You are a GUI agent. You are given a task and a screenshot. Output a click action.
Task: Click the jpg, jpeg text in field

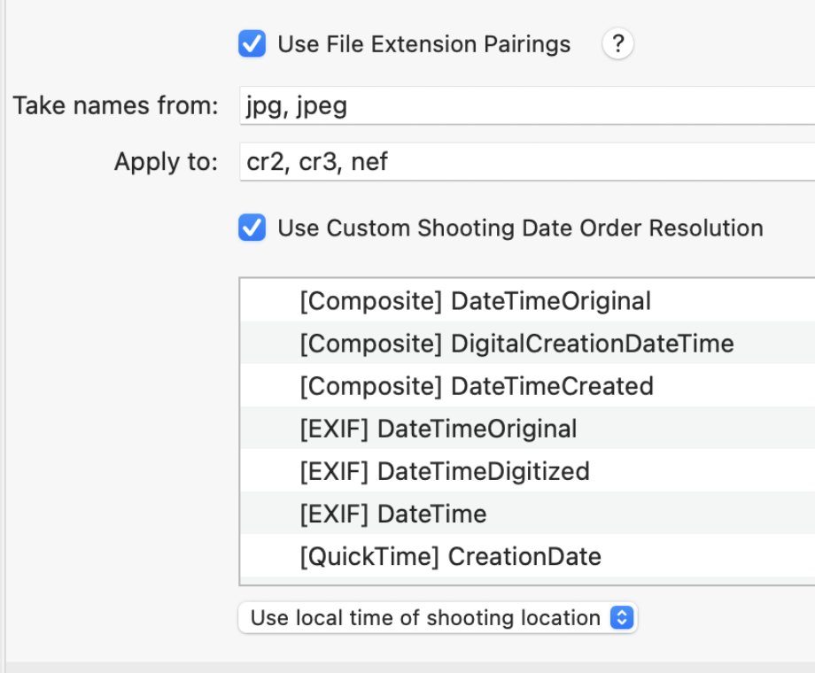pos(296,106)
